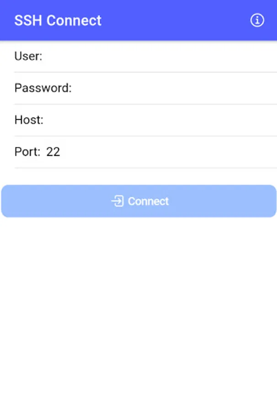Screen dimensions: 277x411
Task: Click the "Port:" label
Action: [27, 152]
